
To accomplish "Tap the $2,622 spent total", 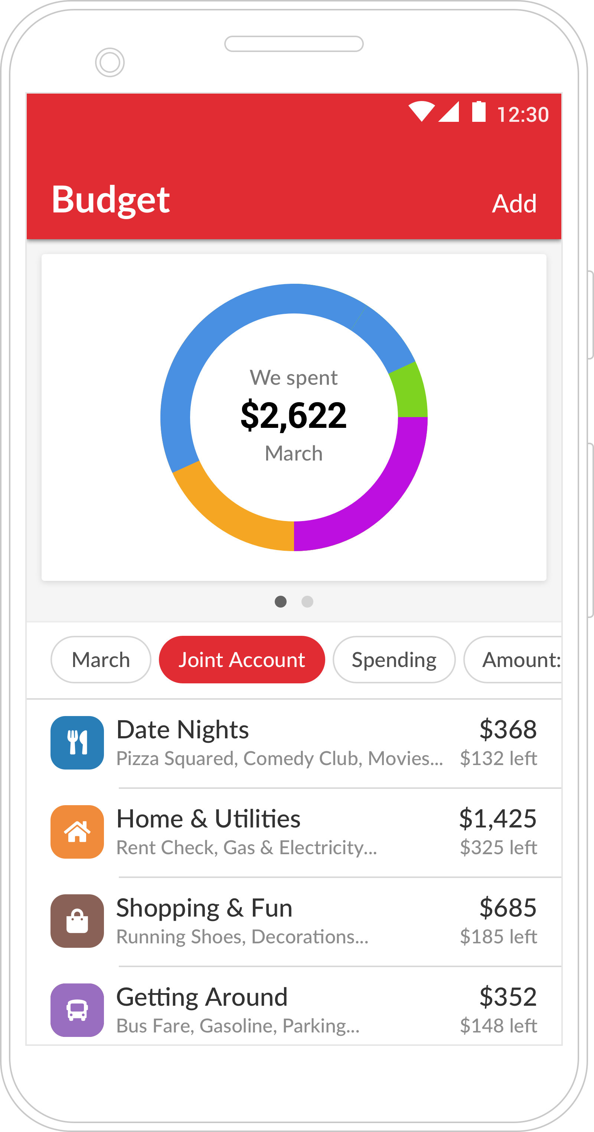I will click(294, 415).
